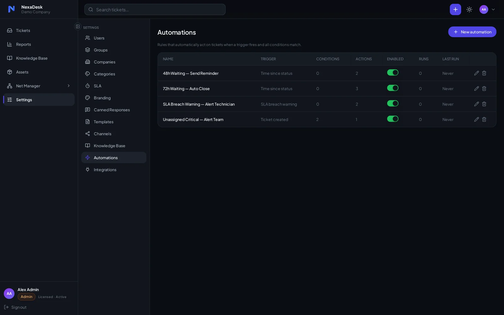Expand the Net Manager submenu chevron
The width and height of the screenshot is (504, 315).
[x=69, y=86]
